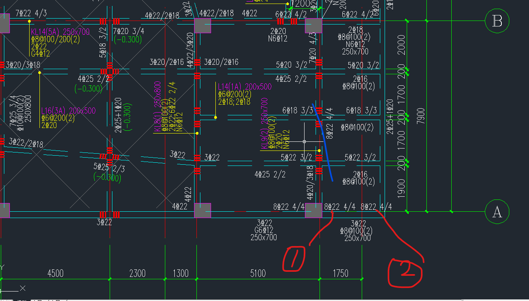
Task: Select yellow text 2Φ18;2Φ18
Action: (x=234, y=102)
